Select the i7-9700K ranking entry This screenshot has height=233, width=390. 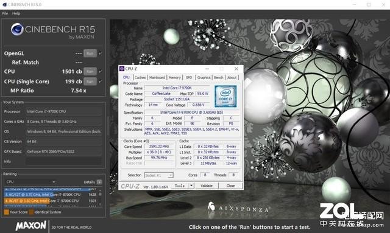tap(50, 201)
